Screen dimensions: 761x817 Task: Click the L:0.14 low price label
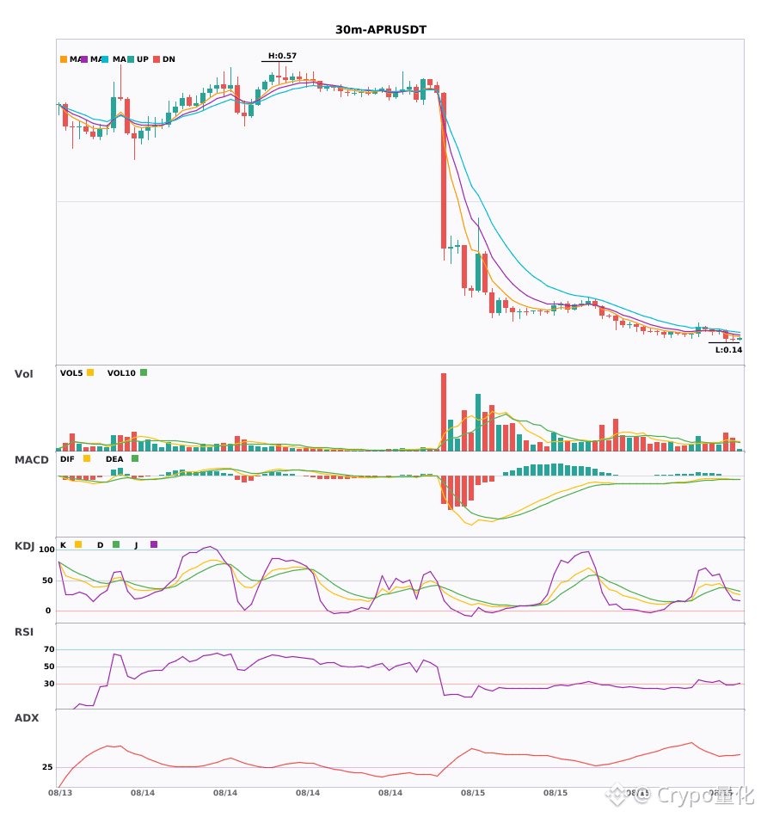pyautogui.click(x=728, y=350)
